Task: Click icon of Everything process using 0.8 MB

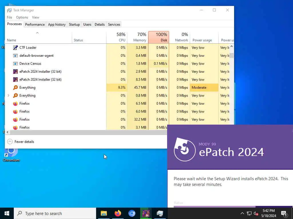Action: pyautogui.click(x=15, y=96)
